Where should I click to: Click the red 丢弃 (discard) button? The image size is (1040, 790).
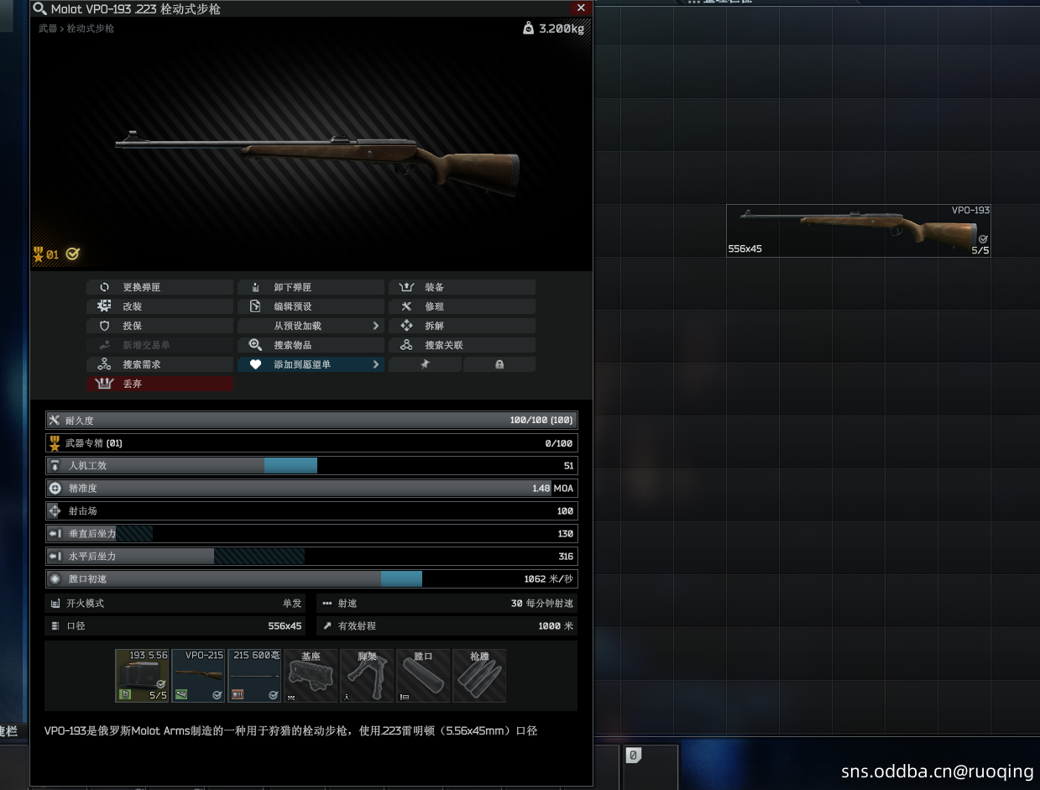pyautogui.click(x=159, y=384)
